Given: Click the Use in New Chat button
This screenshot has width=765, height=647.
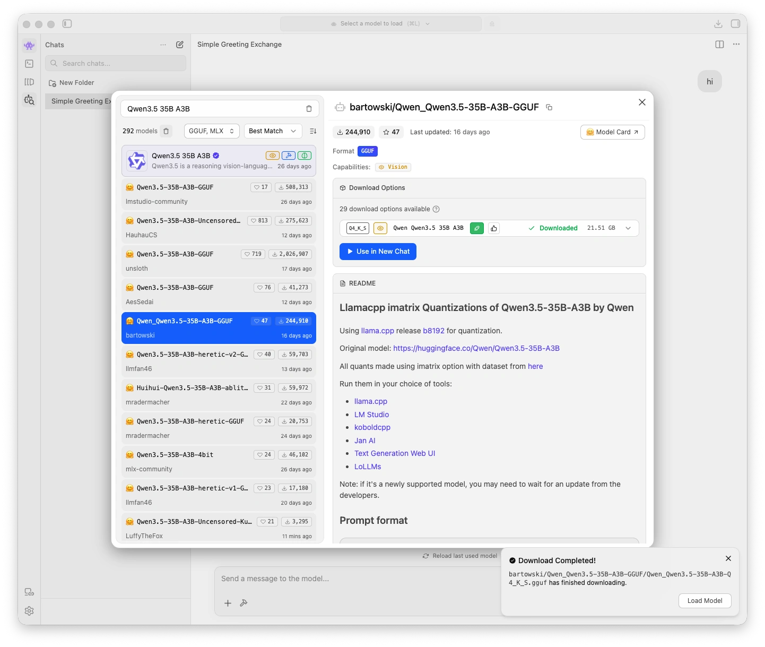Looking at the screenshot, I should [378, 252].
